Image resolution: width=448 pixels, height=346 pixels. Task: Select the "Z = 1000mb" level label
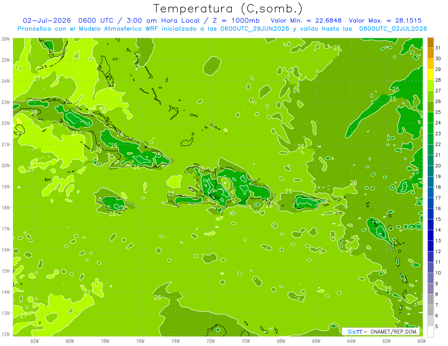click(236, 21)
